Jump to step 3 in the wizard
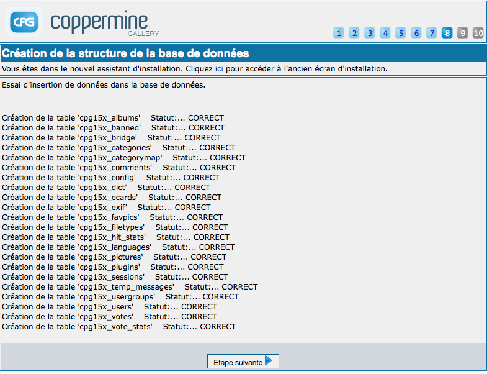487x374 pixels. click(x=370, y=33)
